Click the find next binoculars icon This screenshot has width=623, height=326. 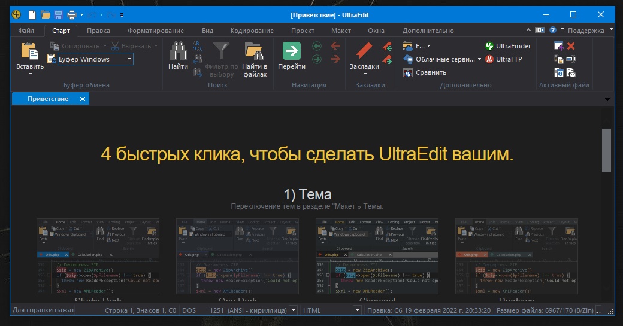(198, 72)
